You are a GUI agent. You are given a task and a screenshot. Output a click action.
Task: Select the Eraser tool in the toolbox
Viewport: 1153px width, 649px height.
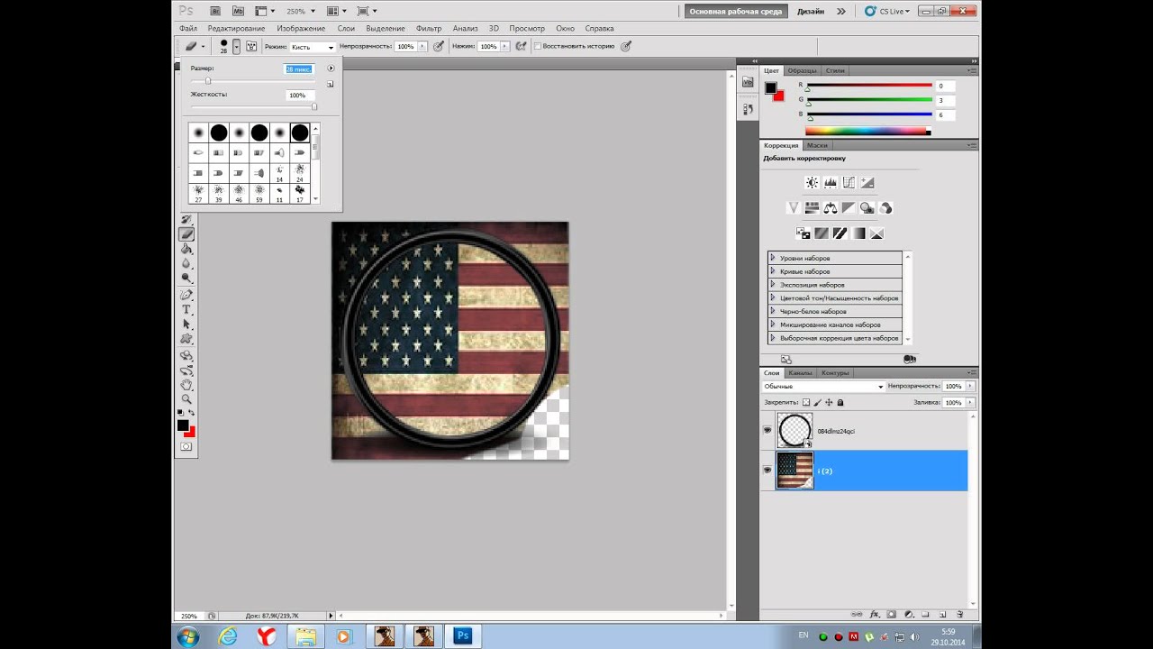click(186, 233)
